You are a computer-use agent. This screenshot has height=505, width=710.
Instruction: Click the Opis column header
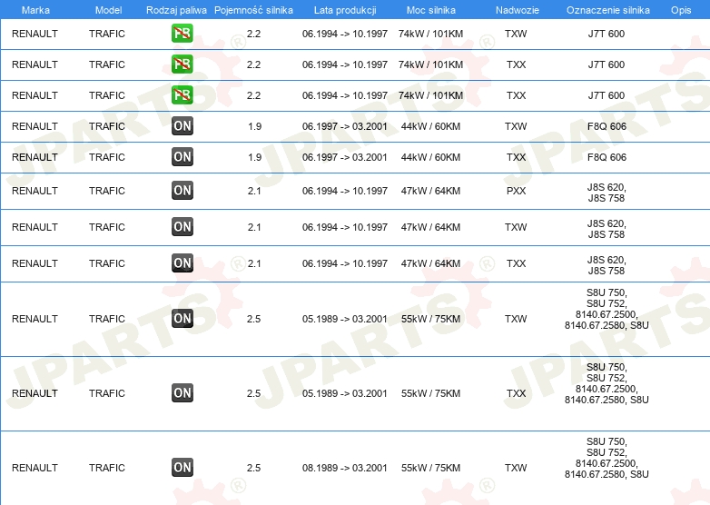[680, 9]
